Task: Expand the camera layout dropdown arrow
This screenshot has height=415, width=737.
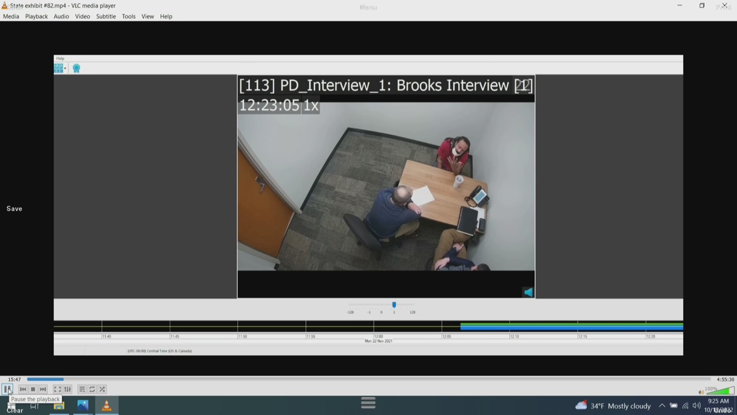Action: click(64, 69)
